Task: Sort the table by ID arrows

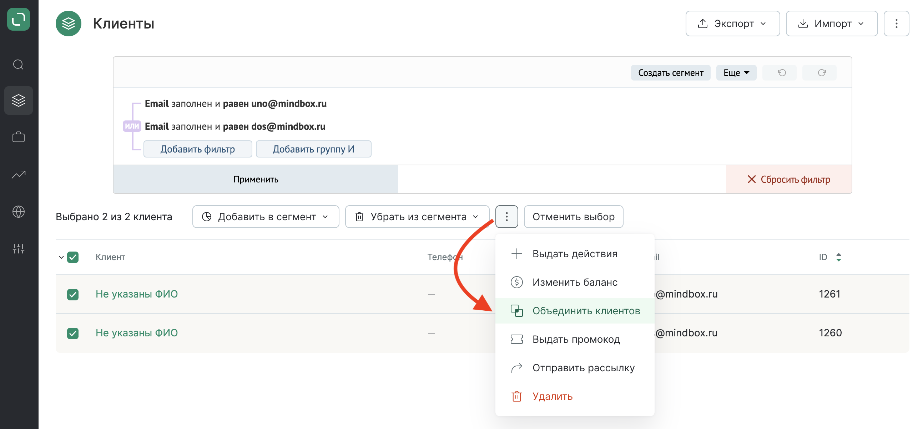Action: point(838,257)
